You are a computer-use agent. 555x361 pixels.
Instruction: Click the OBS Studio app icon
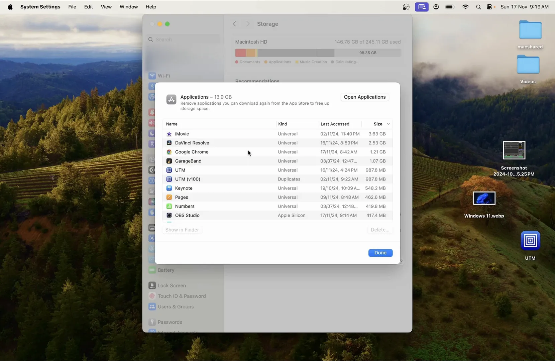pyautogui.click(x=169, y=215)
